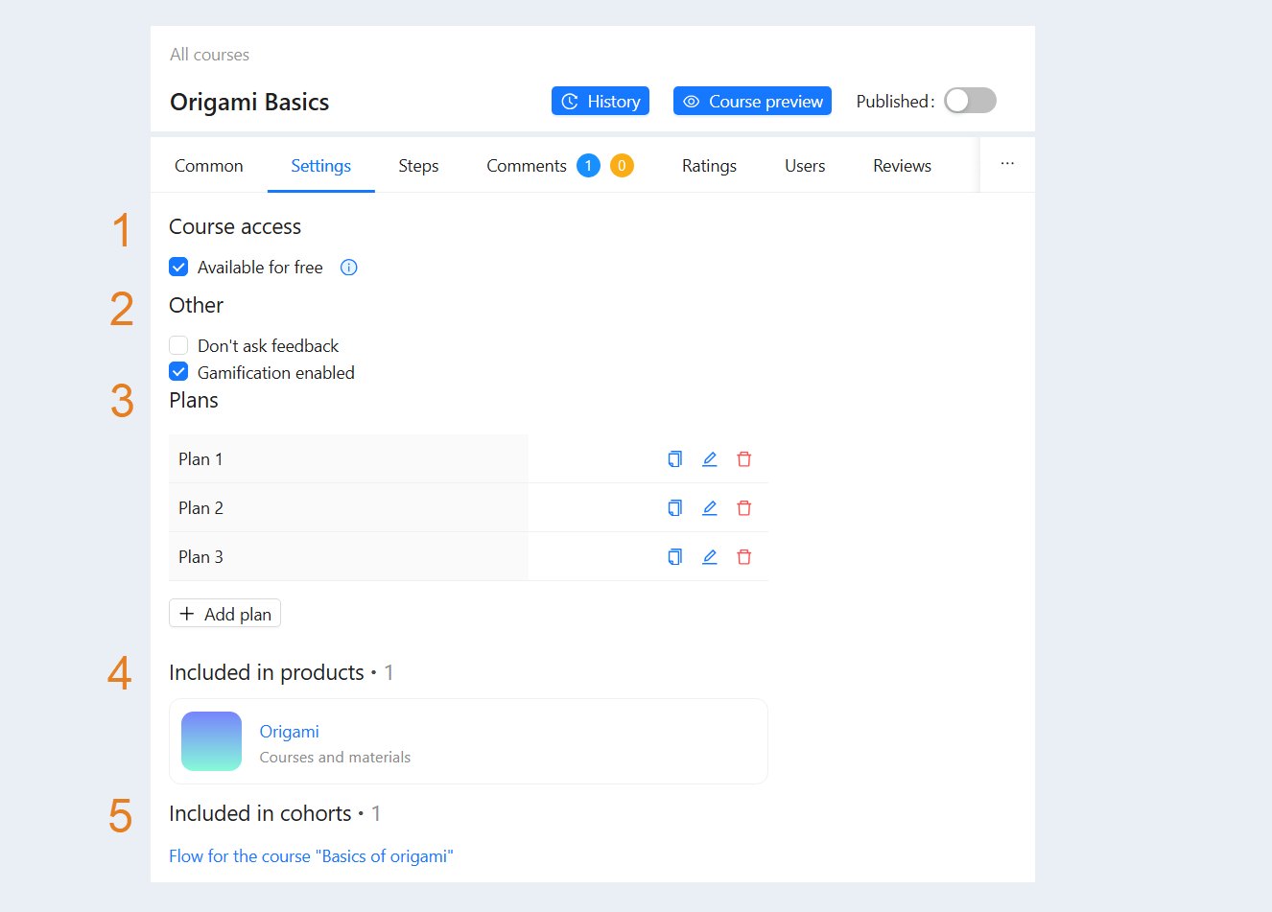
Task: Switch to the Reviews tab
Action: 903,166
